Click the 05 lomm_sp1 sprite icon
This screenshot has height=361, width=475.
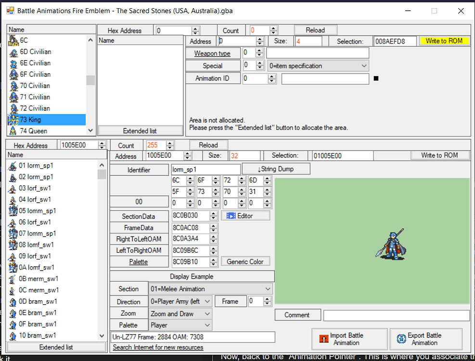(x=13, y=210)
